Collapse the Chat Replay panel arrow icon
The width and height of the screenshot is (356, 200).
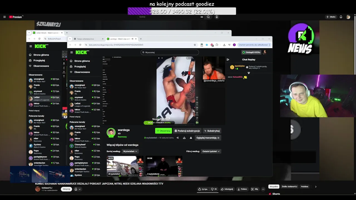[228, 59]
